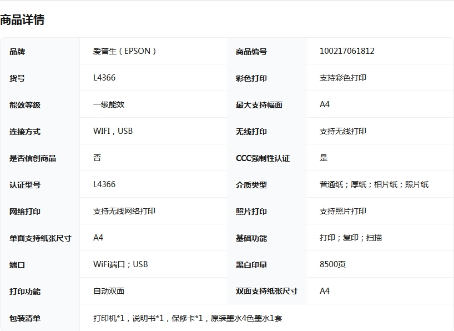Screen dimensions: 454x331
Task: Select the 商品编号 label
Action: pyautogui.click(x=251, y=52)
